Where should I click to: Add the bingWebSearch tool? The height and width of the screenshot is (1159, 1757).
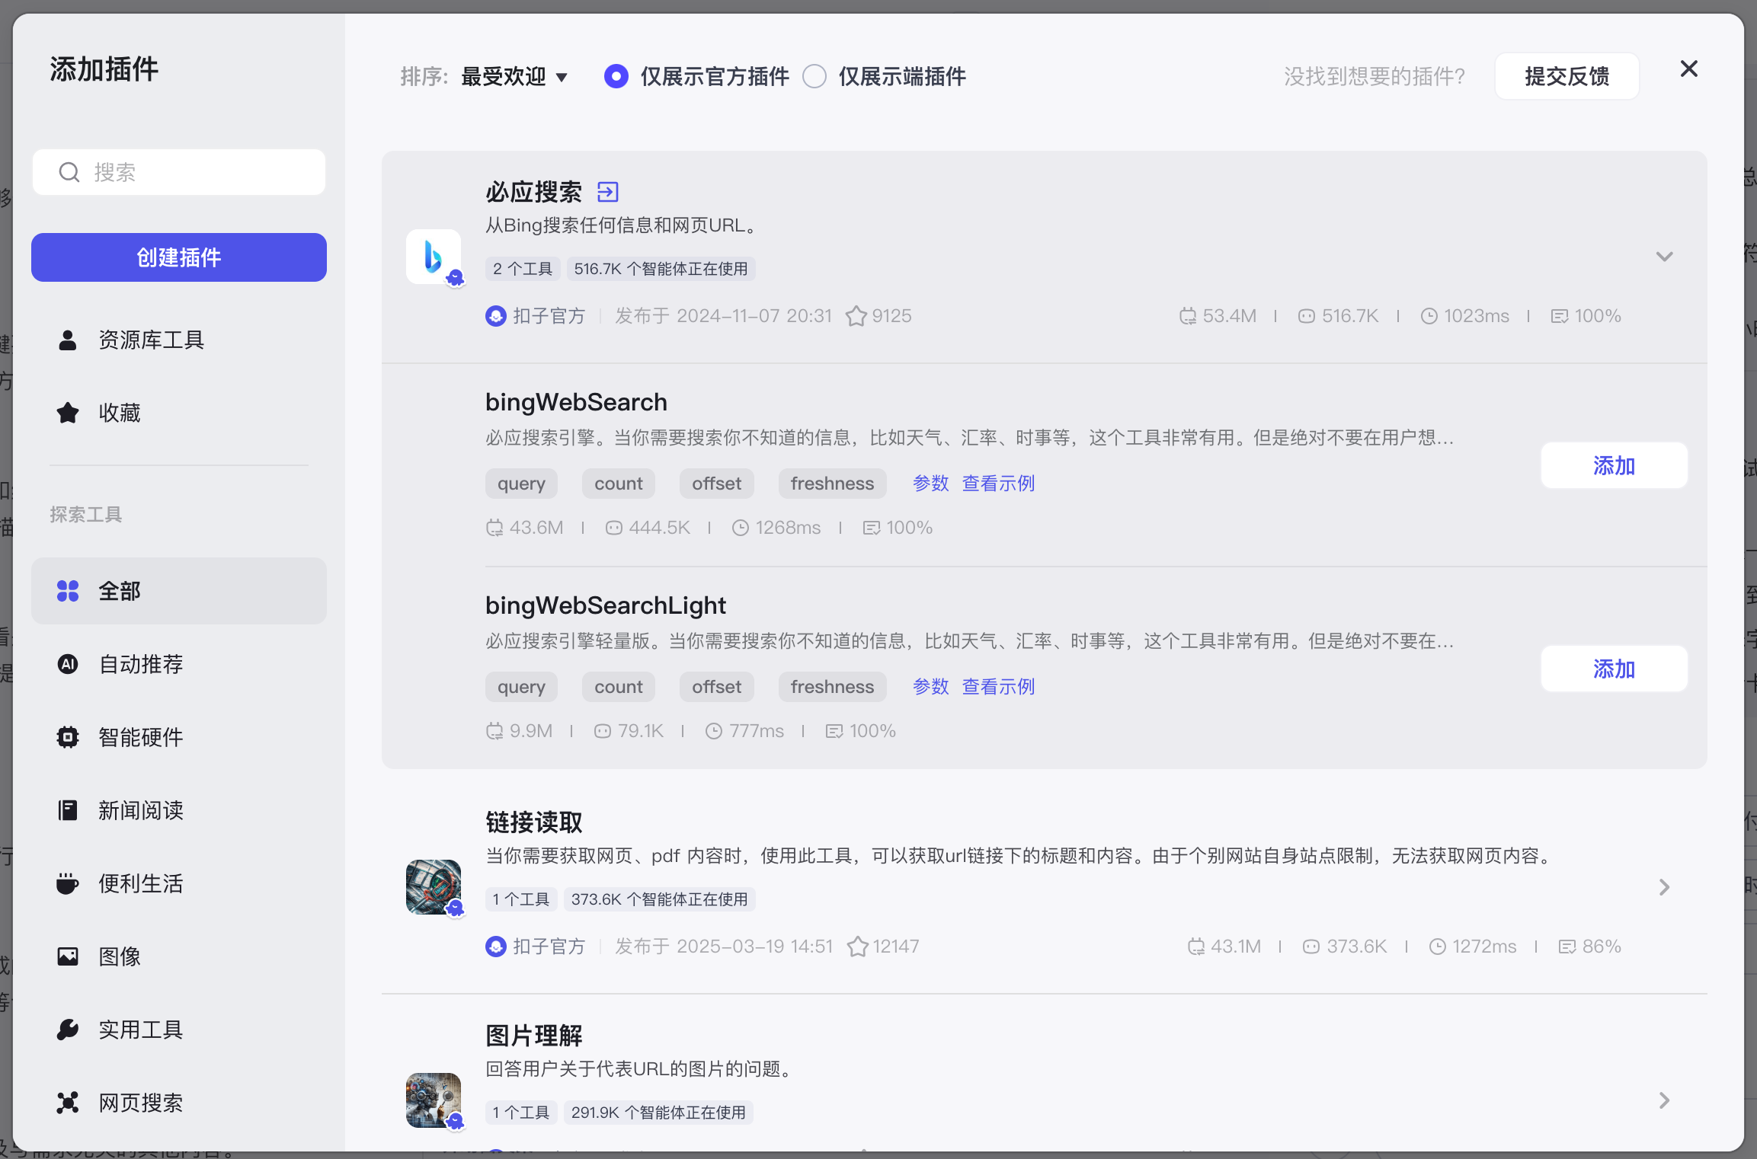(1614, 465)
